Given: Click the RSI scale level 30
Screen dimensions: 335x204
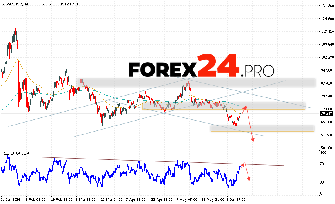Looking at the screenshot, I should point(322,182).
